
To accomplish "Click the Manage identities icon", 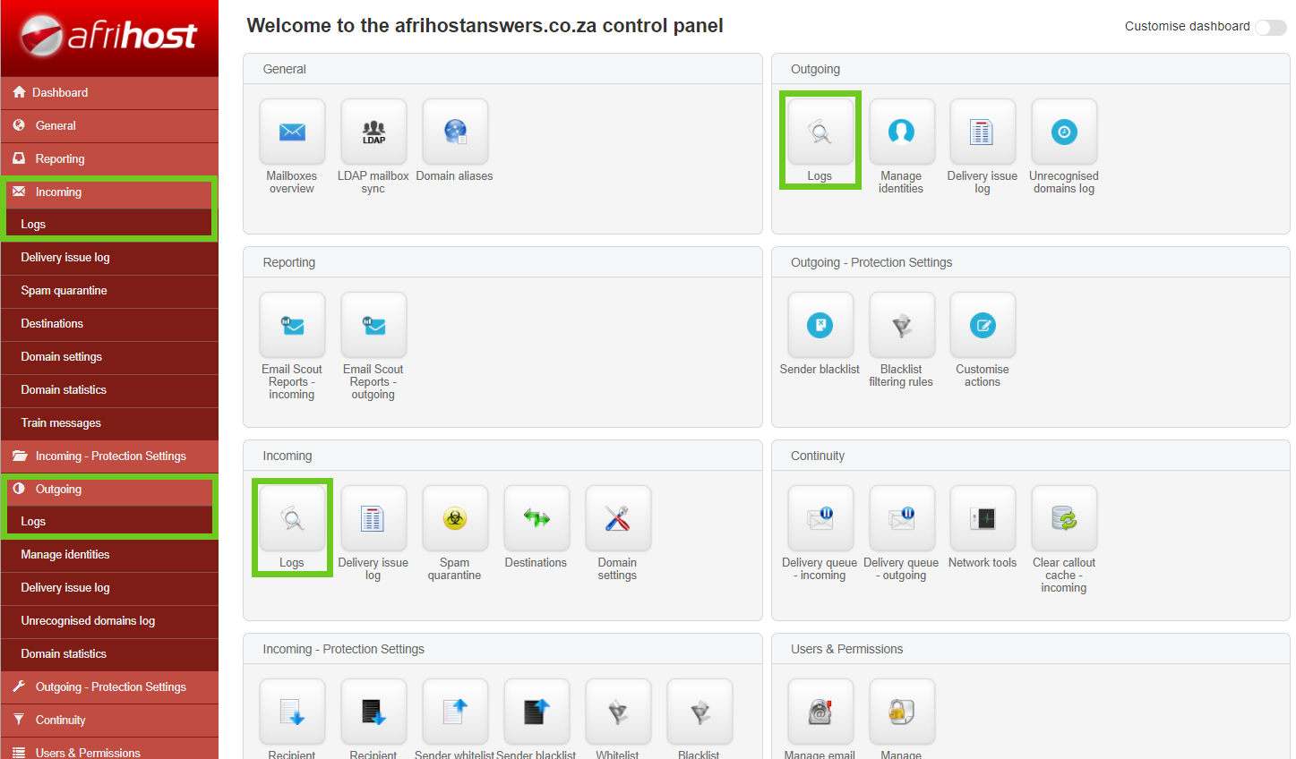I will coord(901,132).
